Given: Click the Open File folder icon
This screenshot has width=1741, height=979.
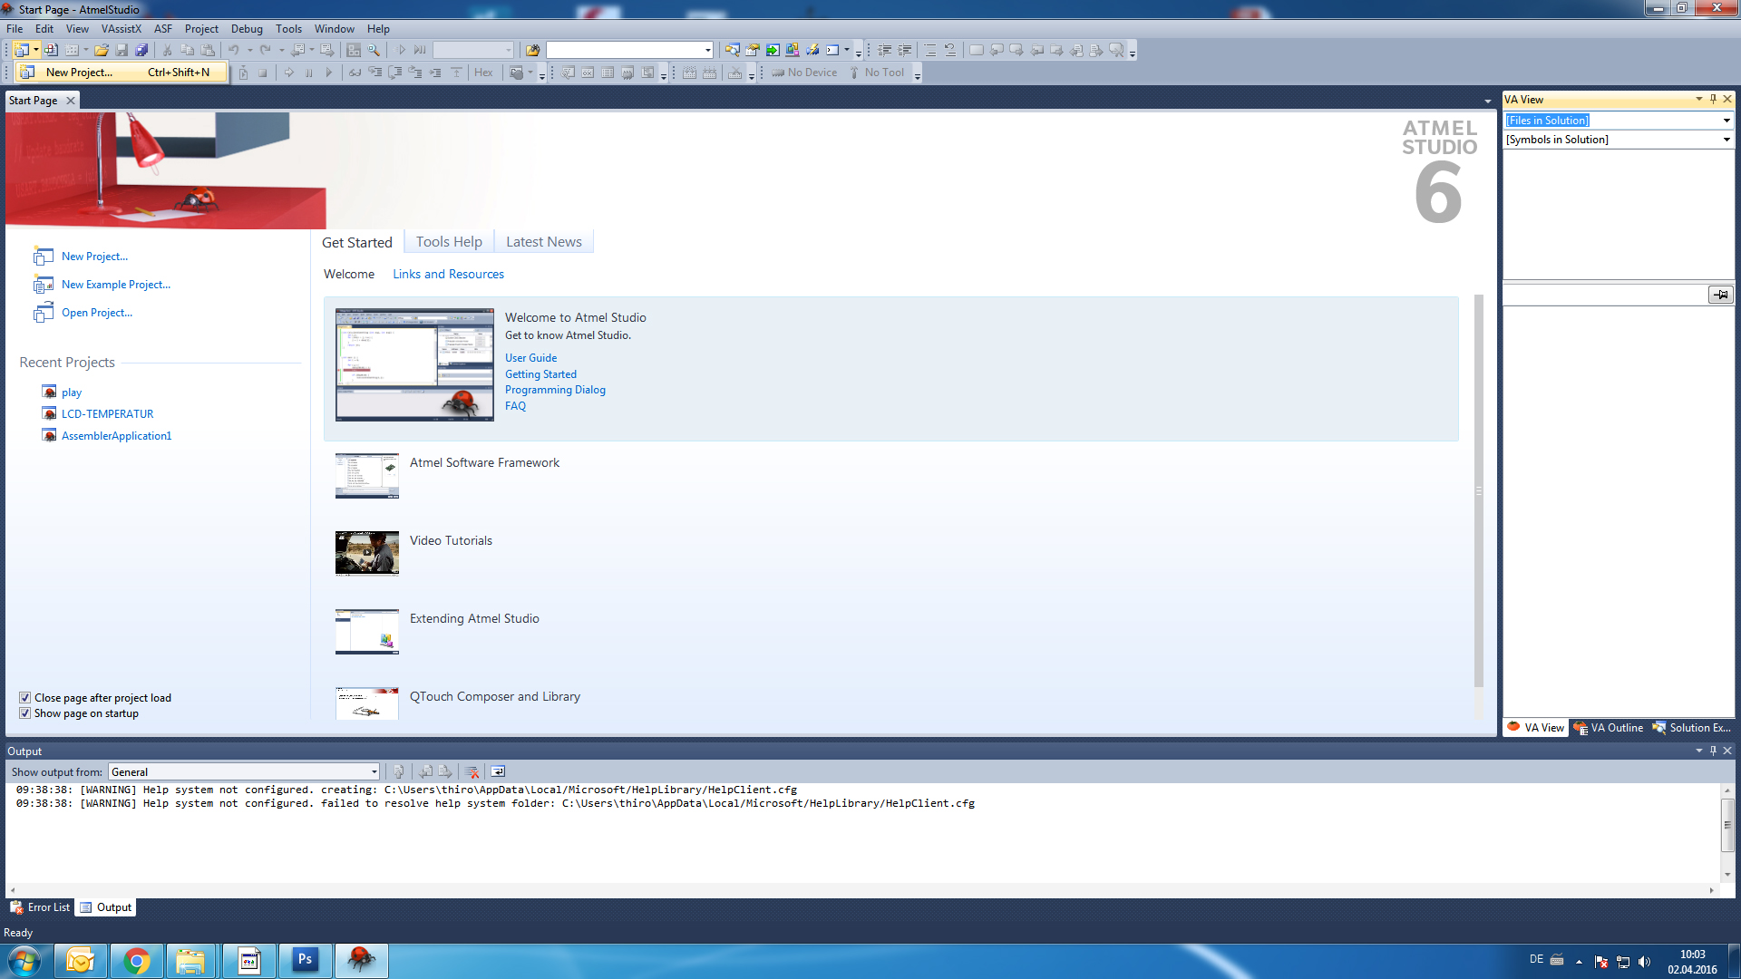Looking at the screenshot, I should tap(102, 51).
